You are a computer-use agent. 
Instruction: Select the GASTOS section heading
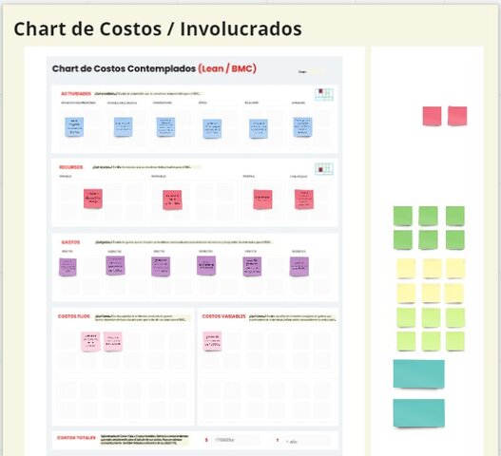click(x=70, y=242)
